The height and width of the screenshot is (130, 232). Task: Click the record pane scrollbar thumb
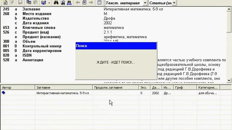click(229, 22)
